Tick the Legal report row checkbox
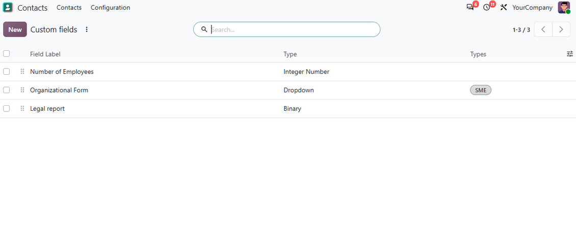576x245 pixels. click(7, 108)
